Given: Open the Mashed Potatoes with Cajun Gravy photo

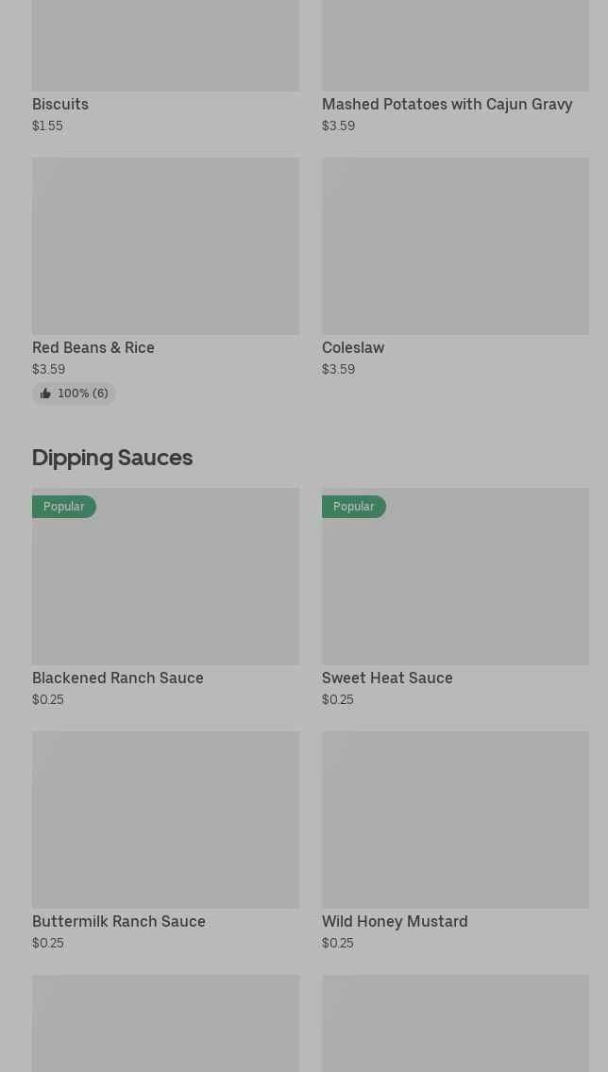Looking at the screenshot, I should coord(455,45).
